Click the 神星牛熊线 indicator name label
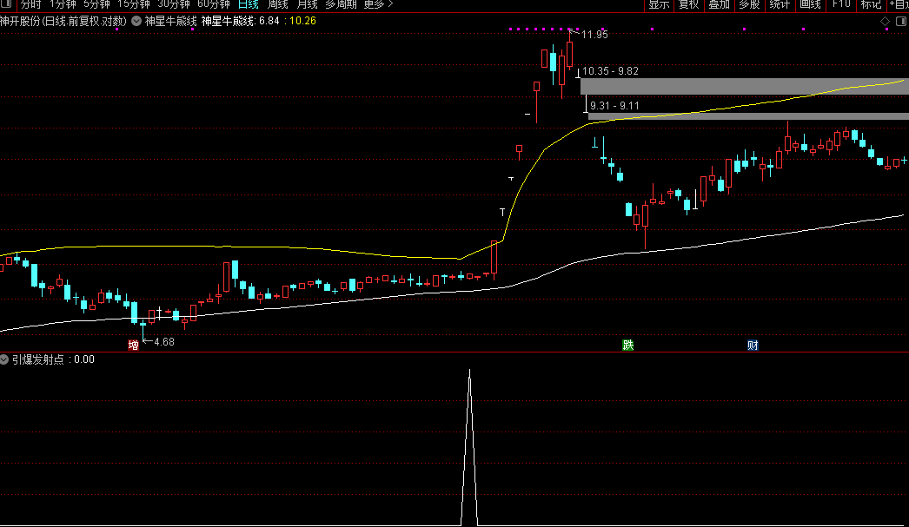 click(171, 22)
